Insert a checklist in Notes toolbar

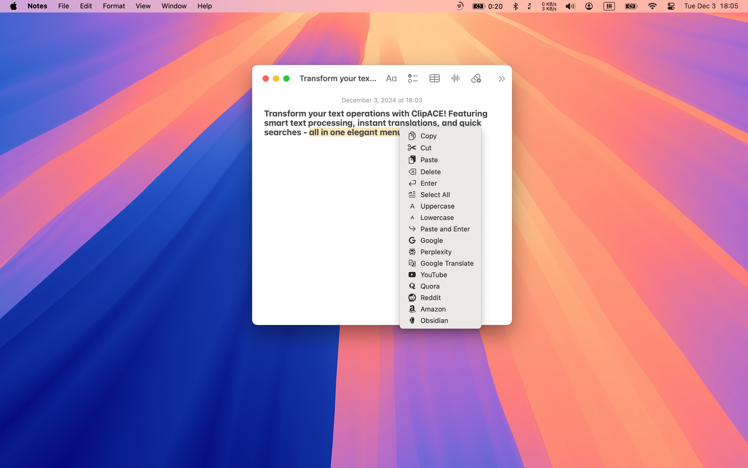click(413, 78)
